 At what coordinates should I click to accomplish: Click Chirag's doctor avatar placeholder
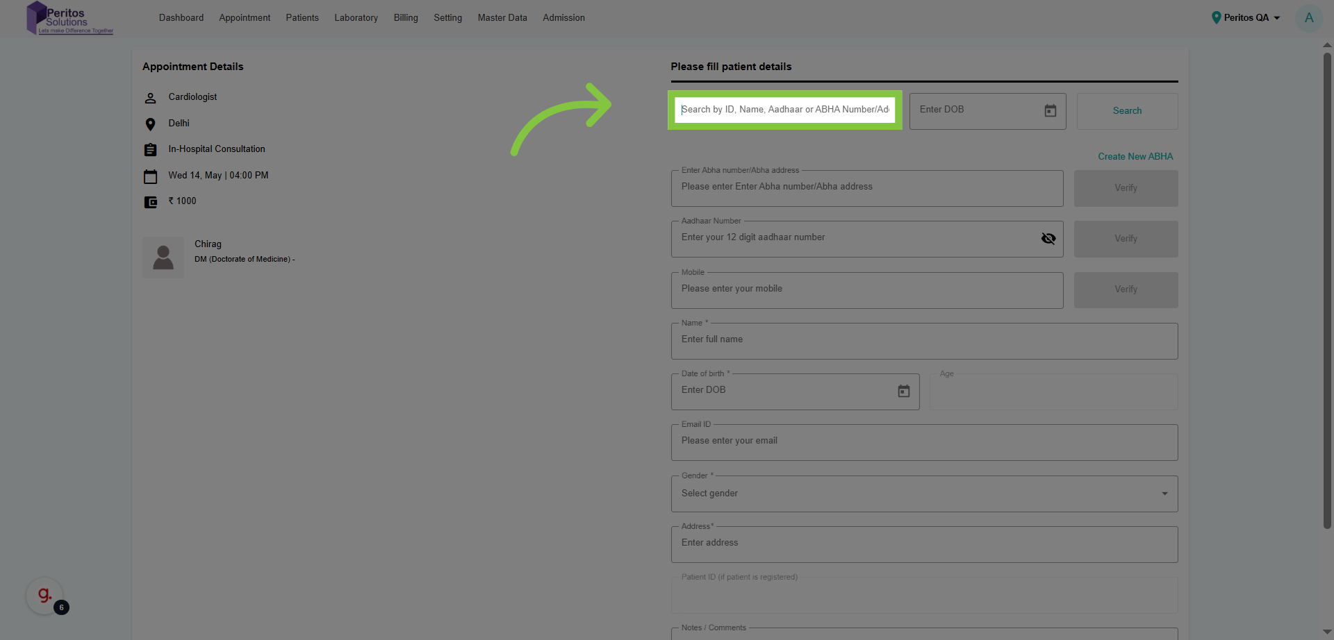point(163,257)
